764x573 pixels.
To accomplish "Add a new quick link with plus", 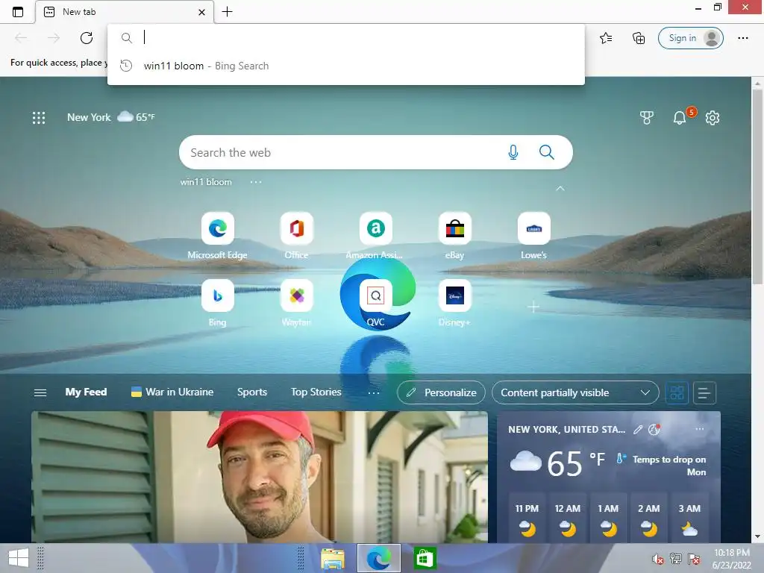I will point(533,307).
